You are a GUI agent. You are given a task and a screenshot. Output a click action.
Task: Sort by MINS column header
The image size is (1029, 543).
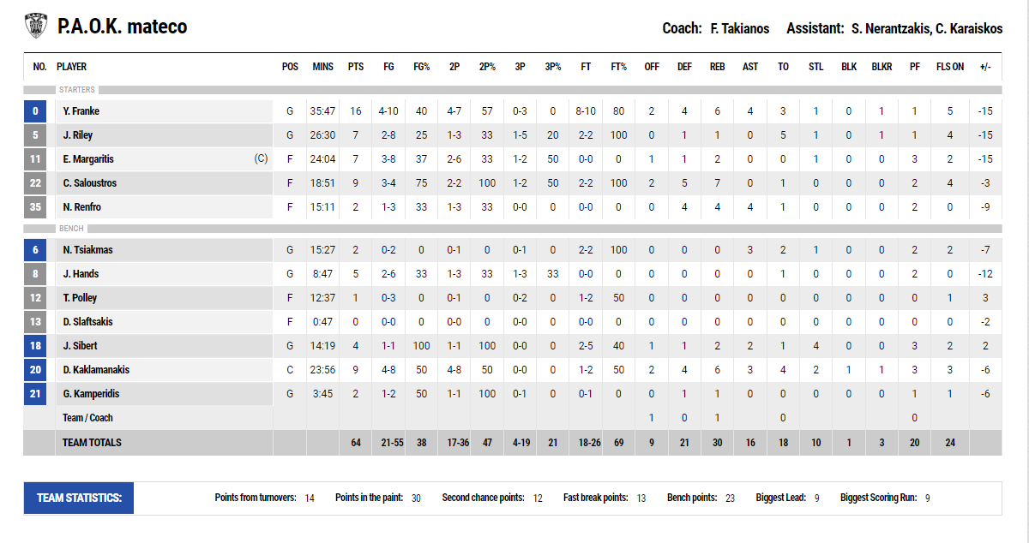click(x=323, y=67)
